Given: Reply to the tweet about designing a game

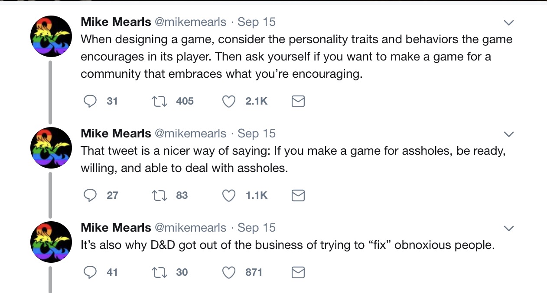Looking at the screenshot, I should click(x=90, y=102).
